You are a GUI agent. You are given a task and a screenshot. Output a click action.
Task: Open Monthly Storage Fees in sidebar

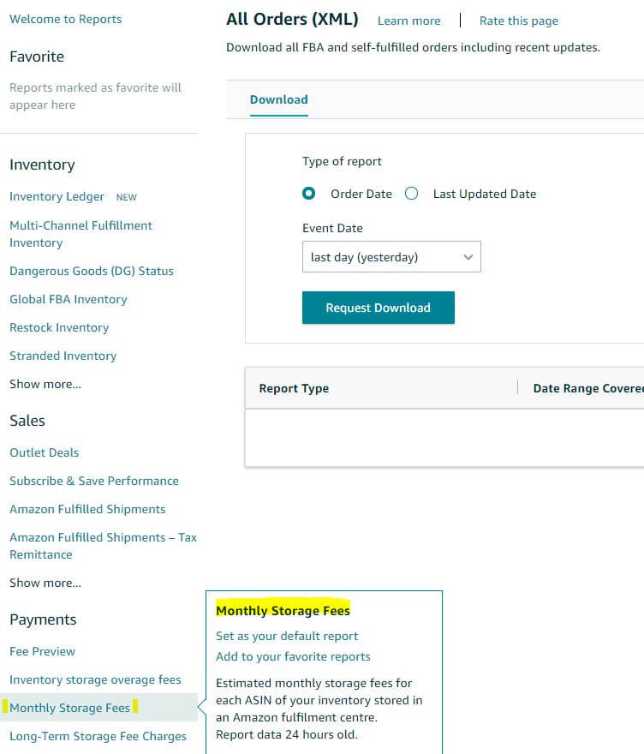(69, 708)
